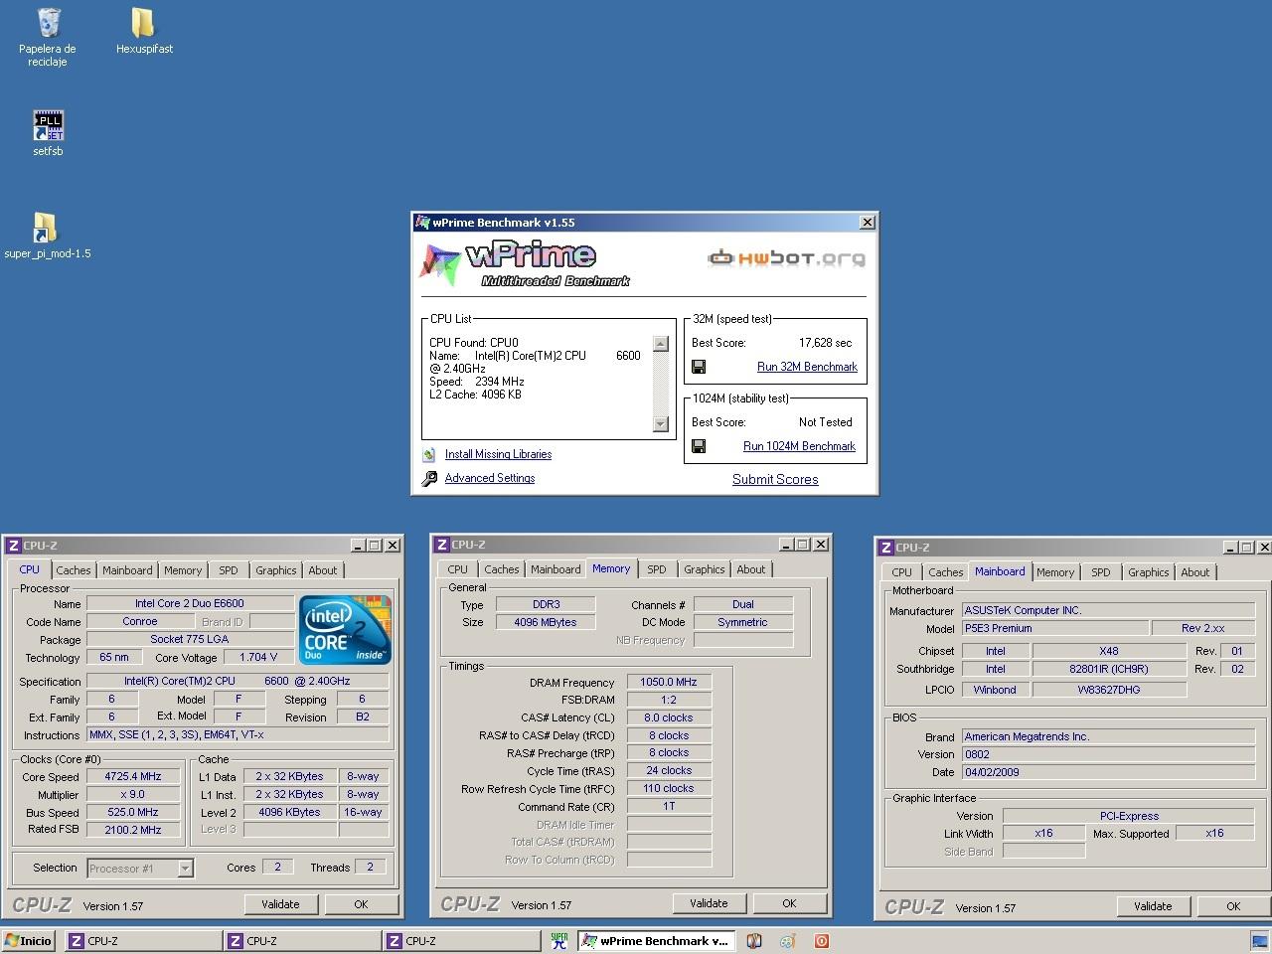Click the Core Voltage value 1.704 V
The height and width of the screenshot is (954, 1272).
(x=259, y=657)
